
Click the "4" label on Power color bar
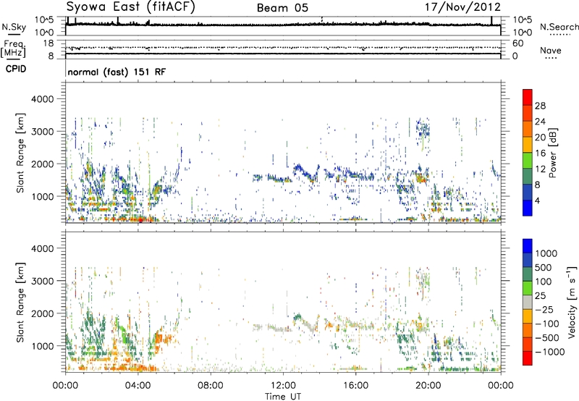tap(538, 200)
